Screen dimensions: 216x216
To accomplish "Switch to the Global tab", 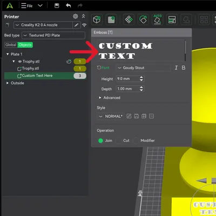I will 11,45.
